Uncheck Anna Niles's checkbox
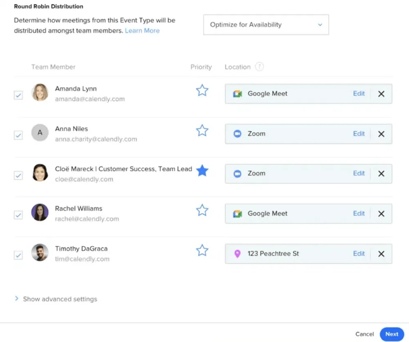This screenshot has width=409, height=342. pyautogui.click(x=18, y=136)
